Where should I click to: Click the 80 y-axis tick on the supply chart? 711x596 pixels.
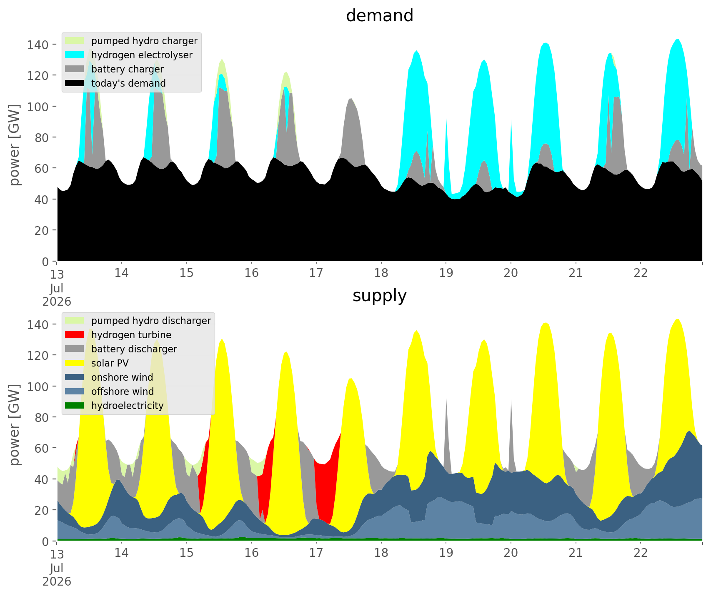[43, 417]
